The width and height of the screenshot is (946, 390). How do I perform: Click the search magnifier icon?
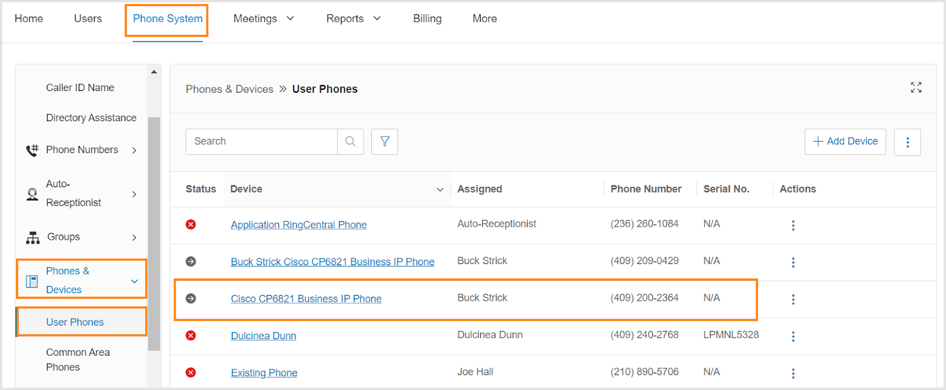pos(350,142)
